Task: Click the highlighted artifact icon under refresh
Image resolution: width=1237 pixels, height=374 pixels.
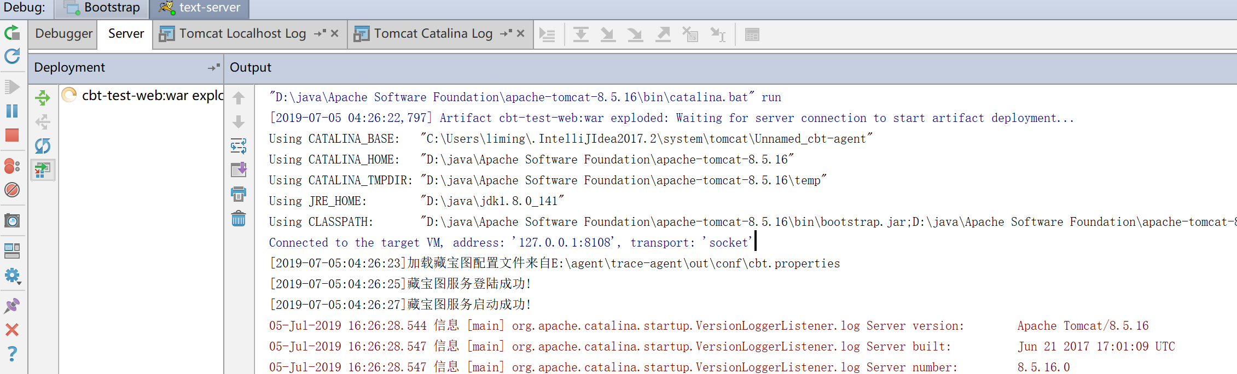Action: pyautogui.click(x=43, y=170)
